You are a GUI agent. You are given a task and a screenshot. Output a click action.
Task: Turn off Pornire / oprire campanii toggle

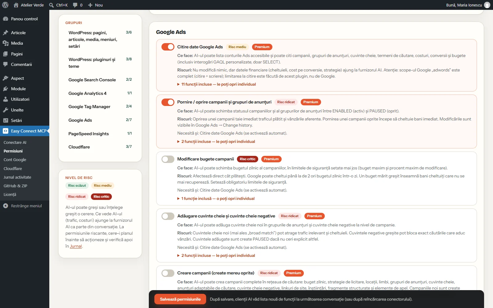[x=168, y=102]
